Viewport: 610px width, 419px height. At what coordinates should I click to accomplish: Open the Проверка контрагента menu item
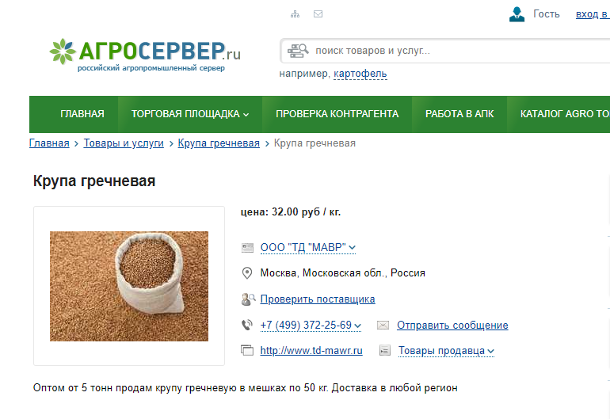point(337,114)
